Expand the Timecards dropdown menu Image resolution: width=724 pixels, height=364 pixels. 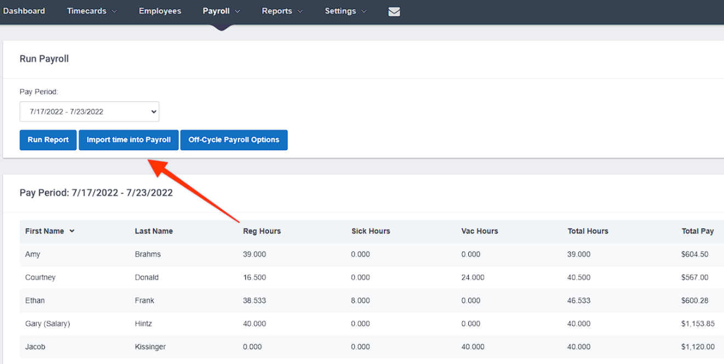(x=91, y=11)
